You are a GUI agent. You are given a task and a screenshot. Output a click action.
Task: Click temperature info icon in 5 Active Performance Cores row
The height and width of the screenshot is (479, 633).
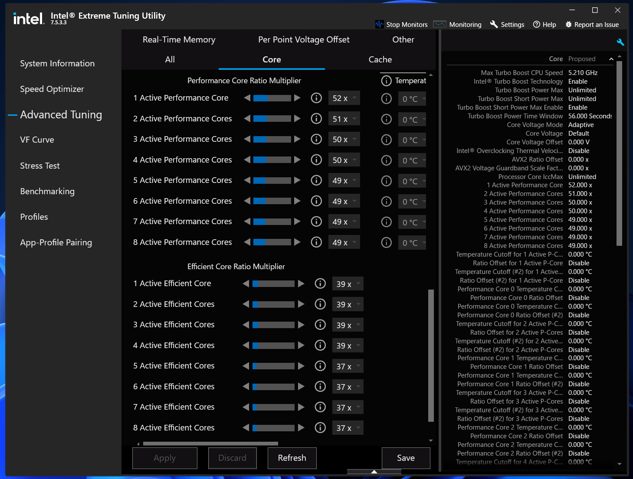(x=386, y=181)
